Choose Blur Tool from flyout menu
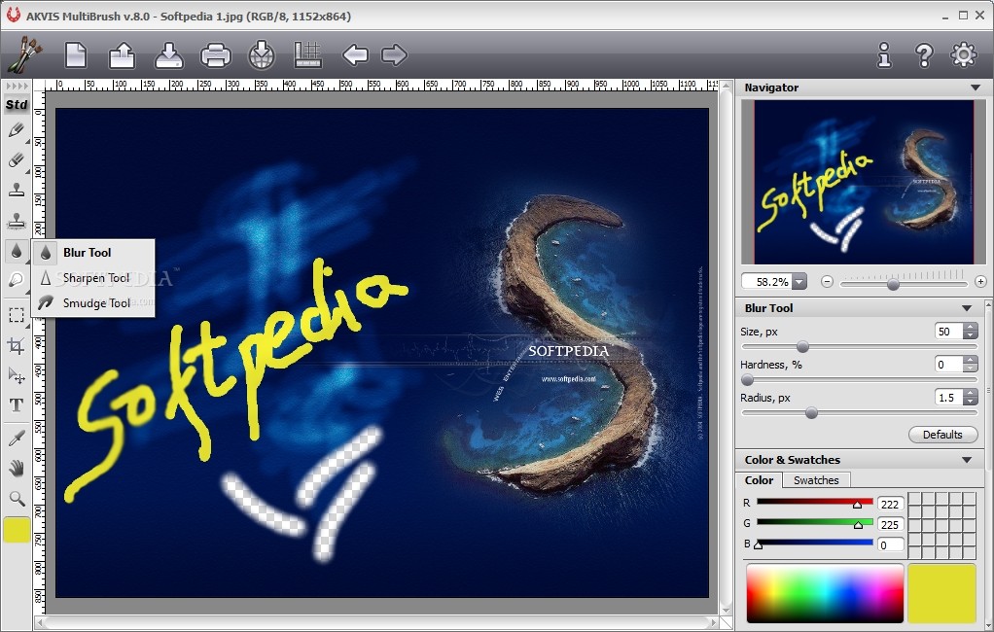Viewport: 994px width, 632px height. click(x=93, y=252)
